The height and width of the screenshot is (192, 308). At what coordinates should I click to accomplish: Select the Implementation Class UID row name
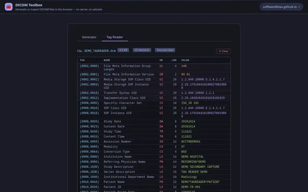(125, 98)
